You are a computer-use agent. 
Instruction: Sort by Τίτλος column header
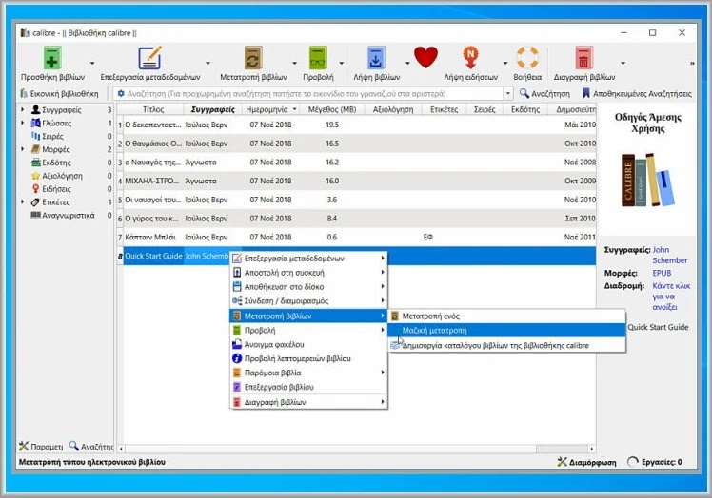[153, 109]
